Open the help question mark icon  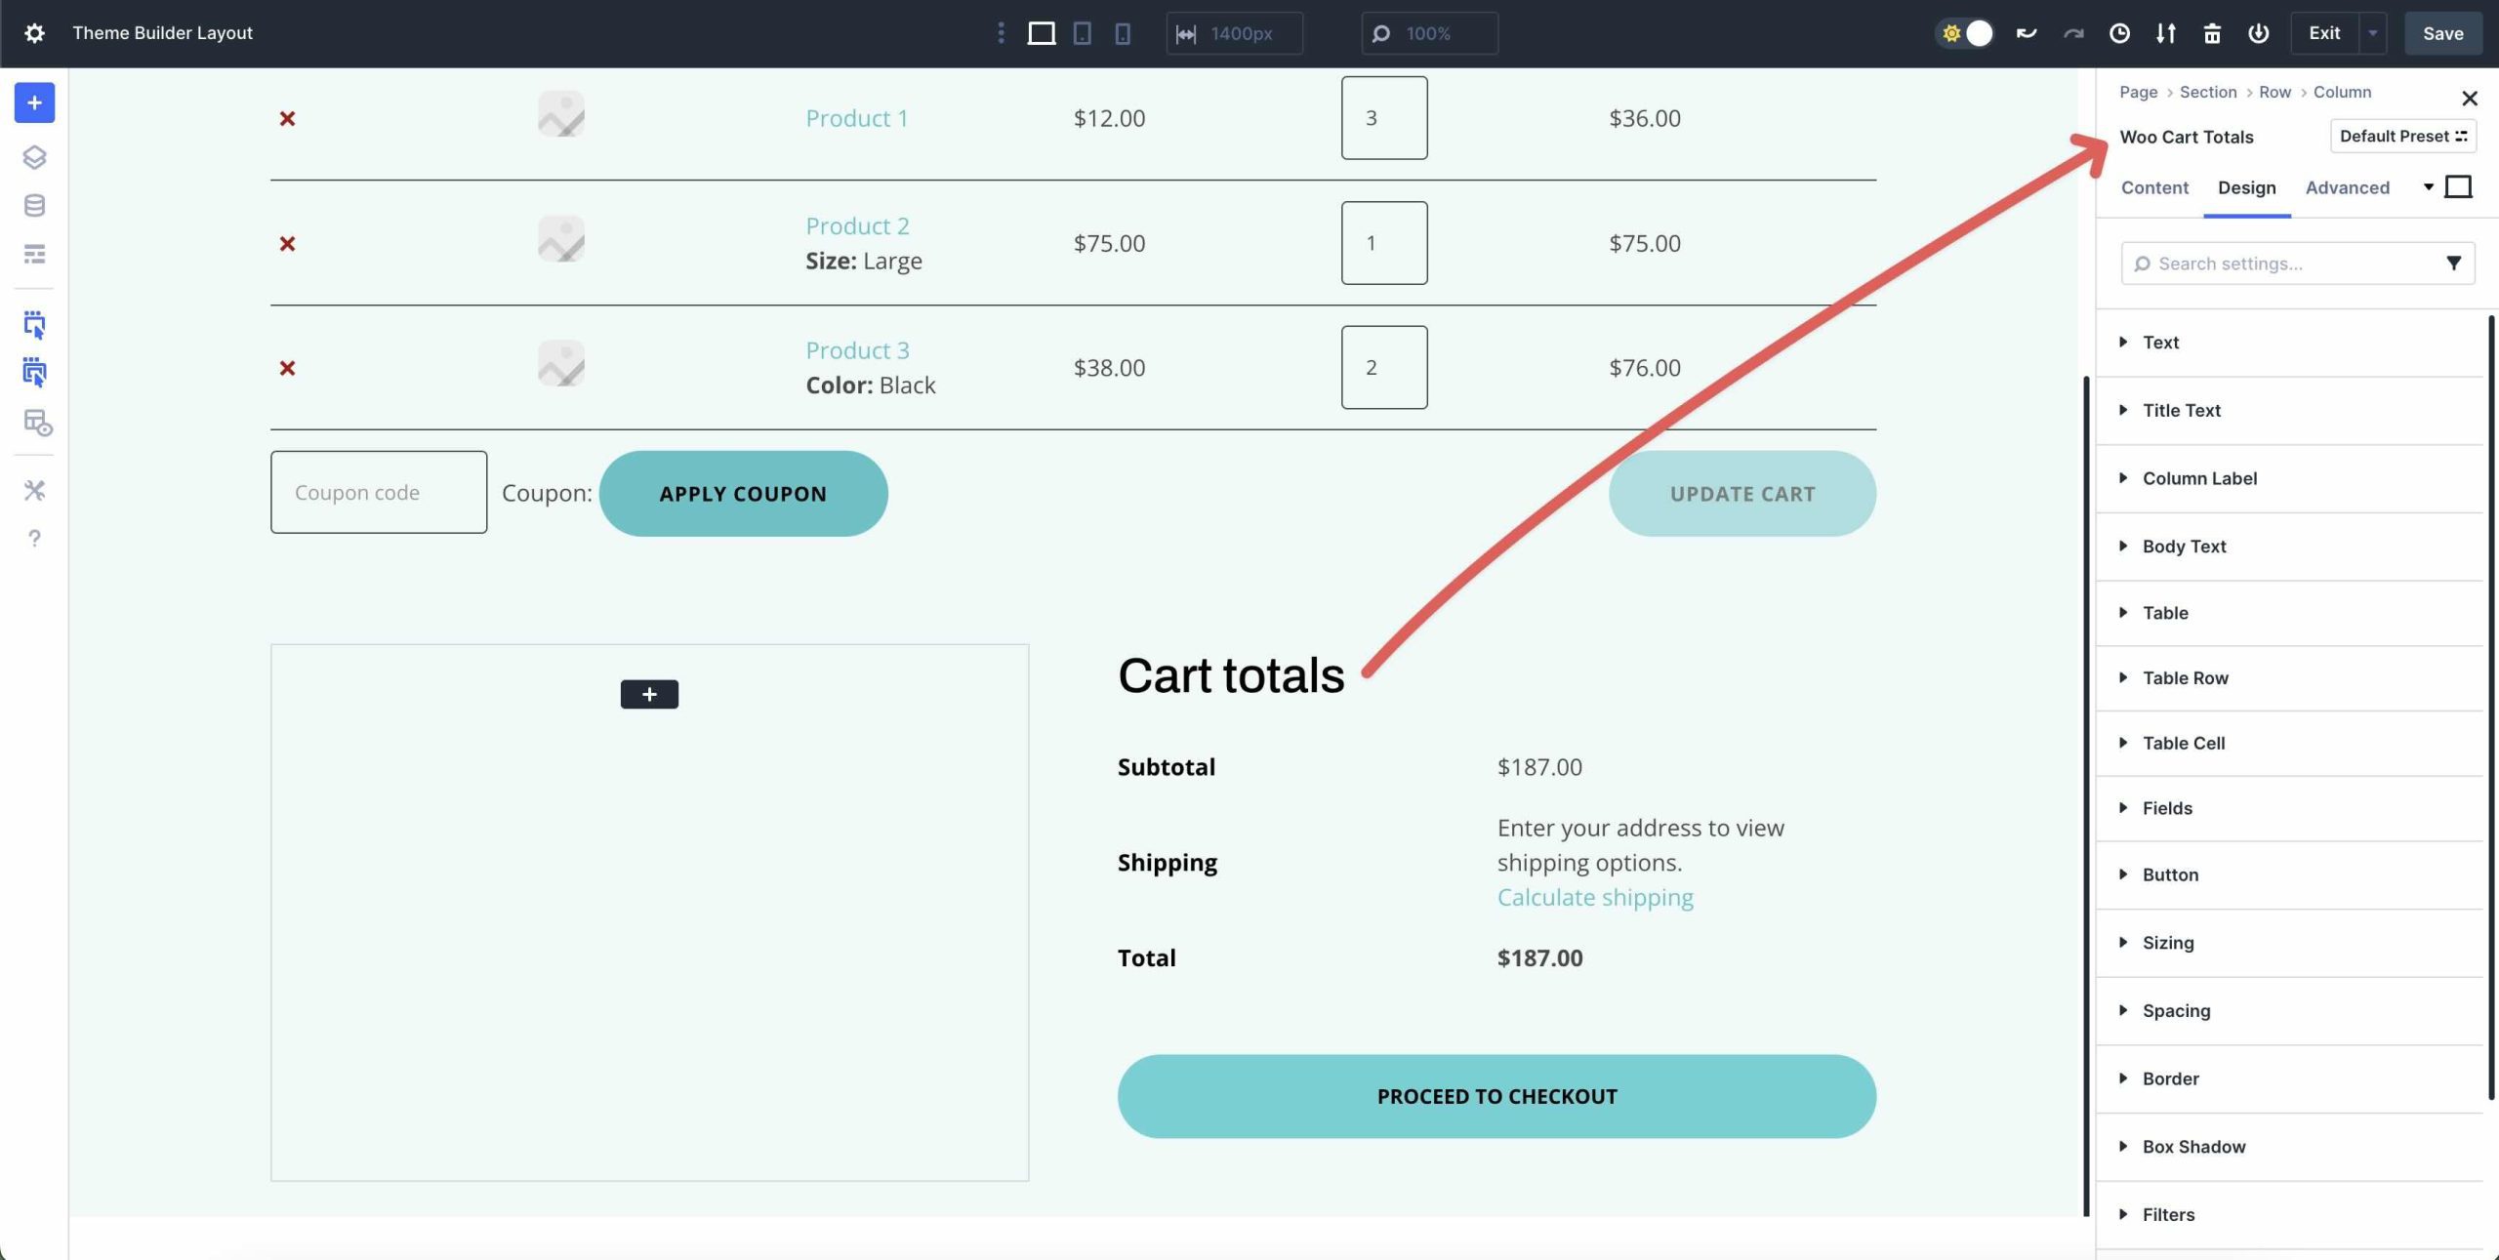(34, 539)
